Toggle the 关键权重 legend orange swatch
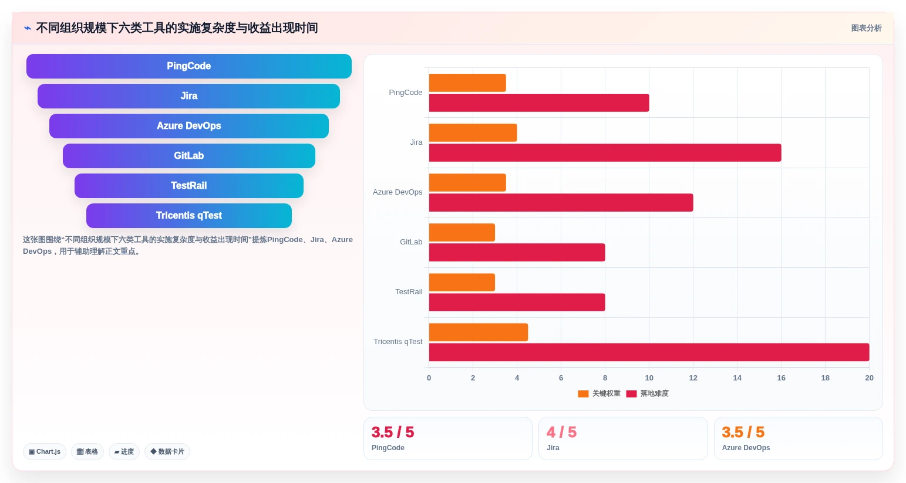Image resolution: width=906 pixels, height=483 pixels. (x=583, y=394)
